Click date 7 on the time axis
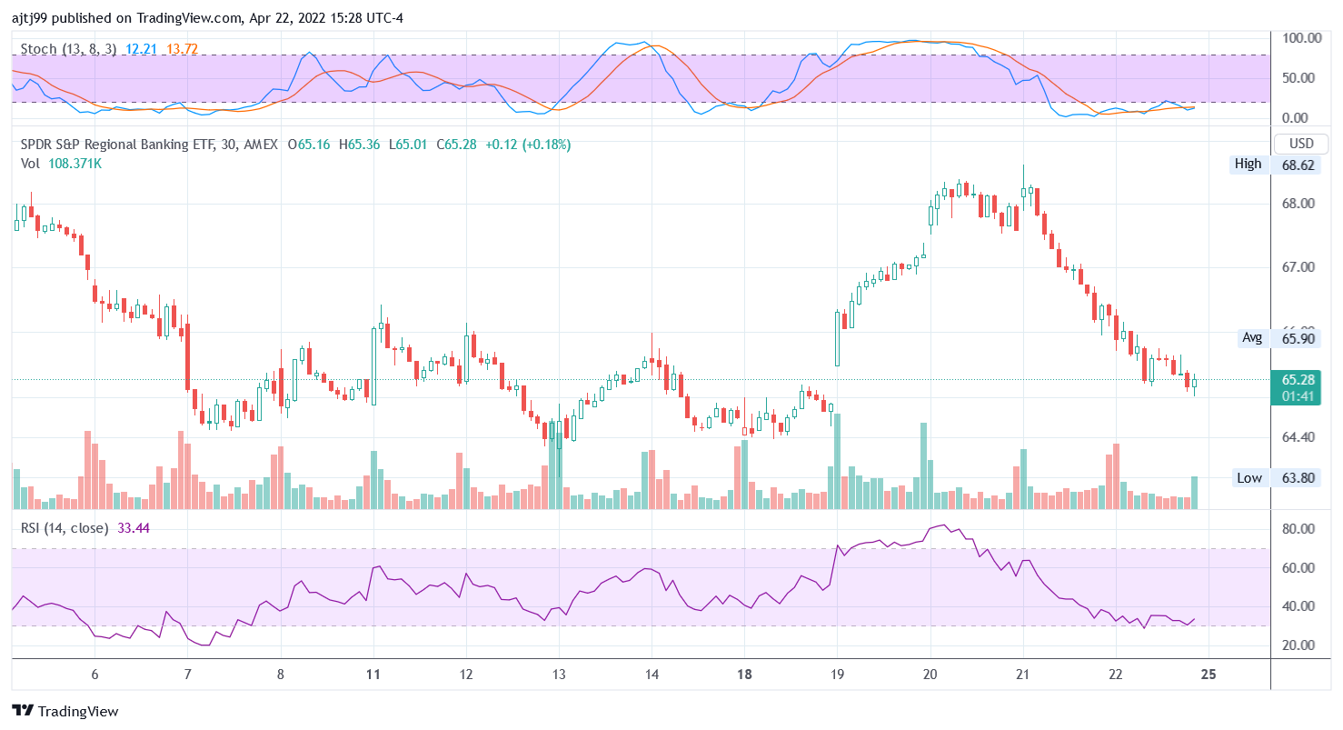Screen dimensions: 1343x730 pyautogui.click(x=187, y=675)
